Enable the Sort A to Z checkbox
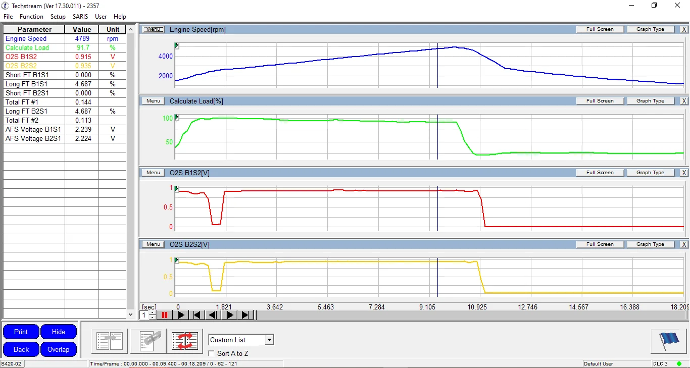 [x=212, y=353]
